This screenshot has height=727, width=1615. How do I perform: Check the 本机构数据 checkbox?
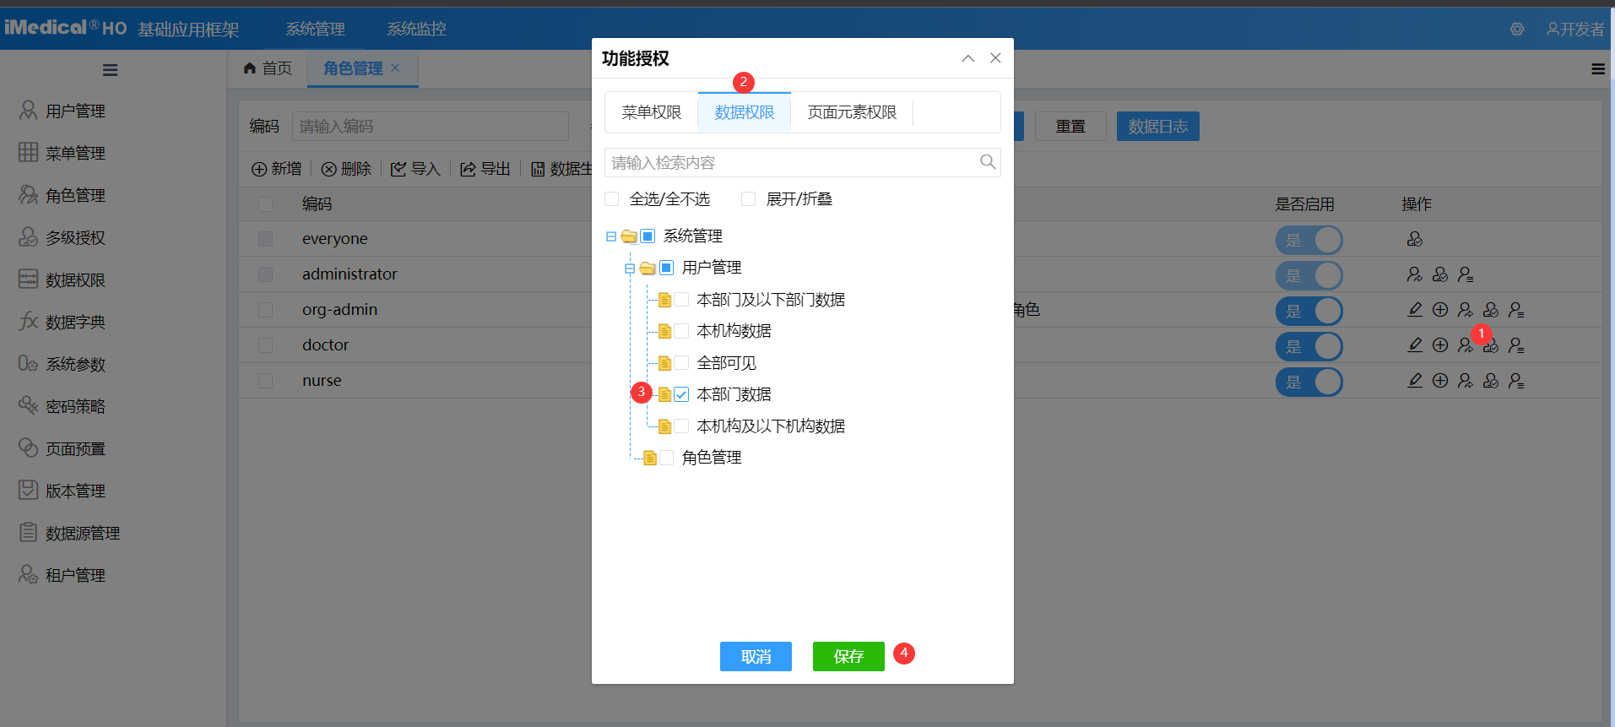tap(681, 331)
